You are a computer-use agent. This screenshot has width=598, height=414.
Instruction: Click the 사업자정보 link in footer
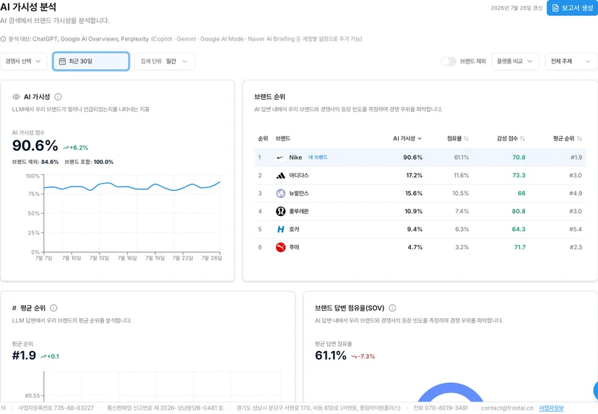tap(551, 408)
